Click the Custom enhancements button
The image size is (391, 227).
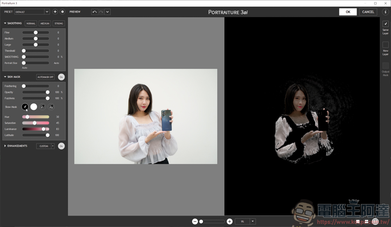tap(44, 146)
